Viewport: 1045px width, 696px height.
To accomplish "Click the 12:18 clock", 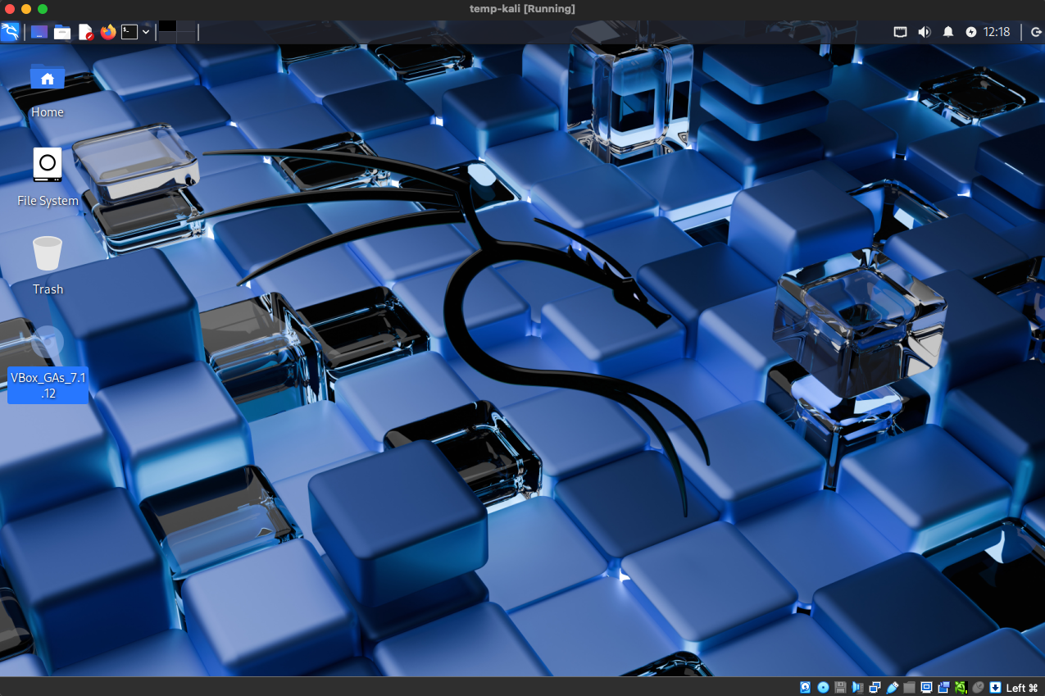I will click(997, 32).
